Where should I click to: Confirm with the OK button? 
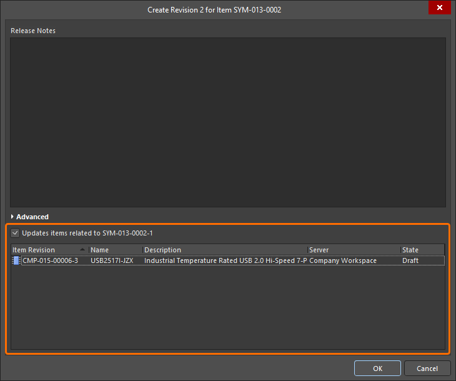point(377,369)
